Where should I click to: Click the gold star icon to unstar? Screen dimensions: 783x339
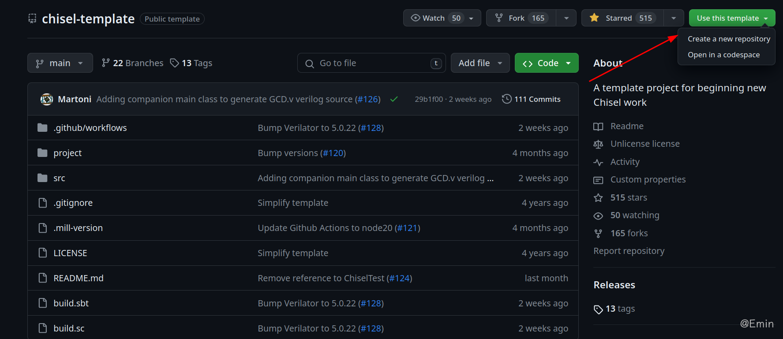tap(594, 18)
